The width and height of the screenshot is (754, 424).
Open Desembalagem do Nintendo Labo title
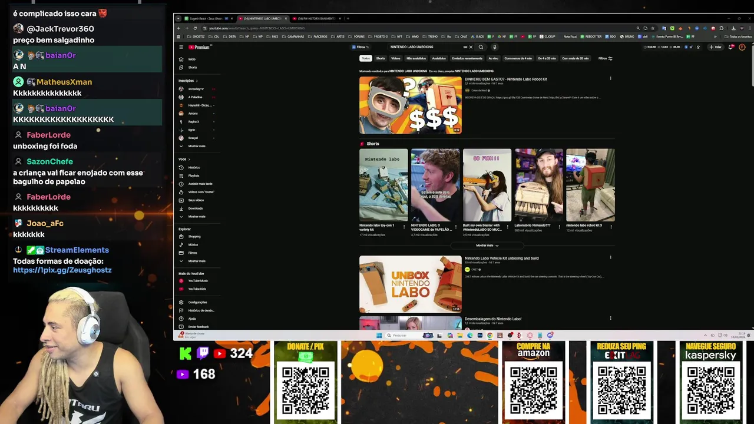[x=493, y=319]
